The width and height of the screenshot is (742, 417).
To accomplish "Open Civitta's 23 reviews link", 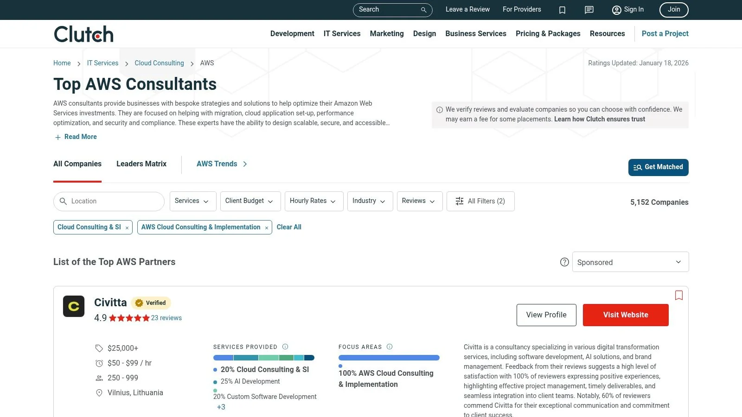I will (166, 318).
